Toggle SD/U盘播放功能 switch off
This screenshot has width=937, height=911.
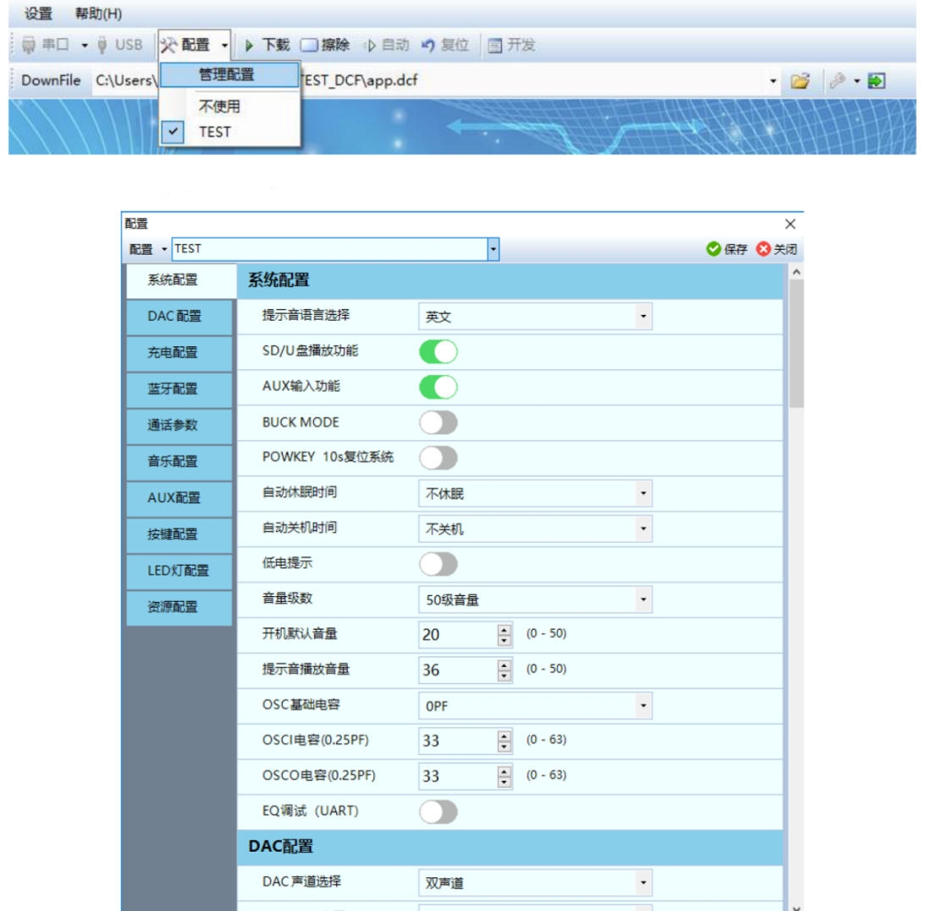pos(438,351)
